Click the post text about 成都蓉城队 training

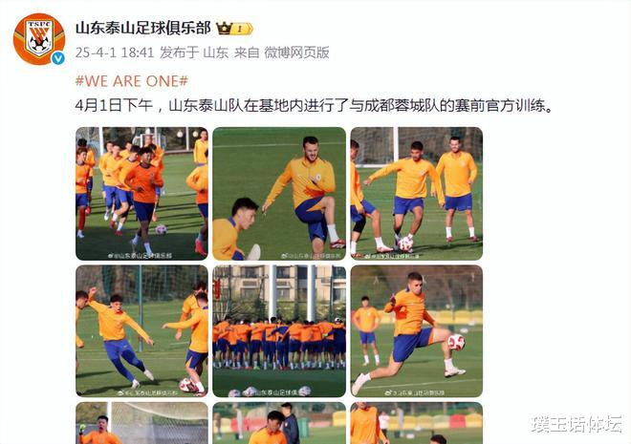314,106
